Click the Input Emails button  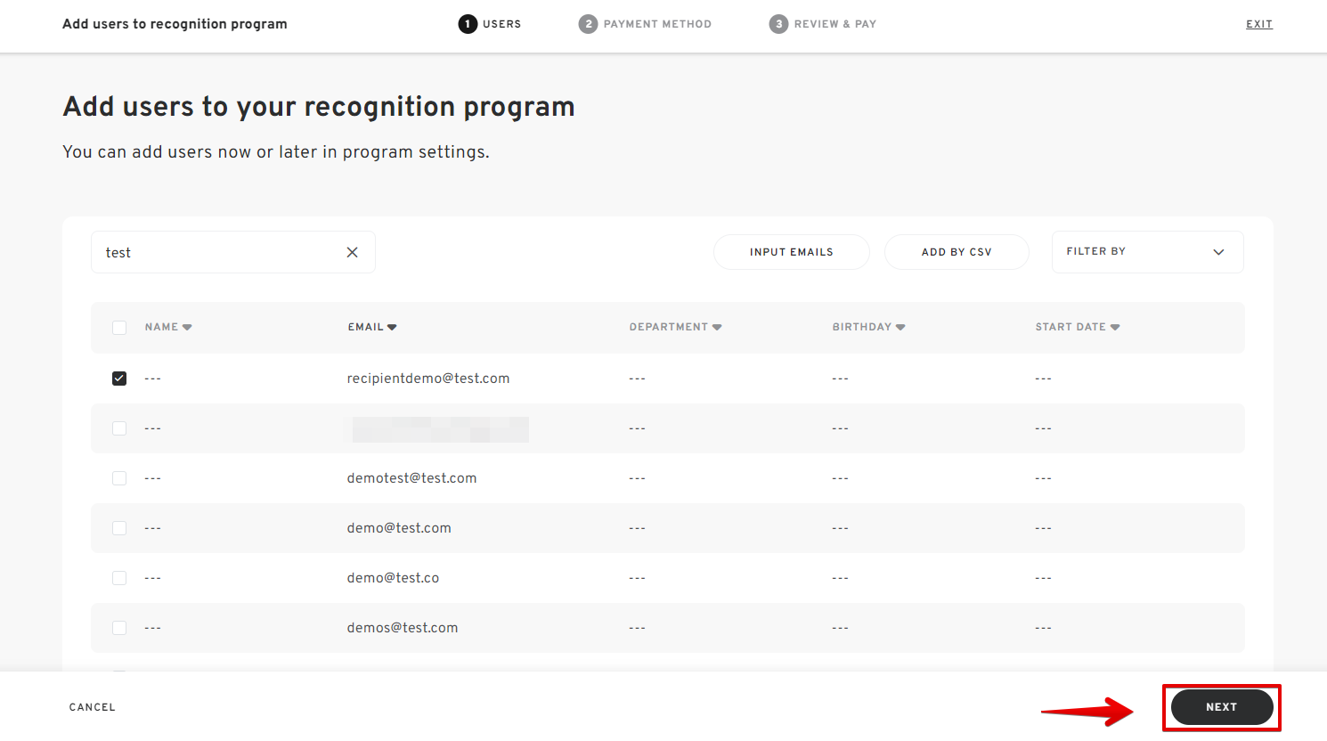click(x=792, y=252)
